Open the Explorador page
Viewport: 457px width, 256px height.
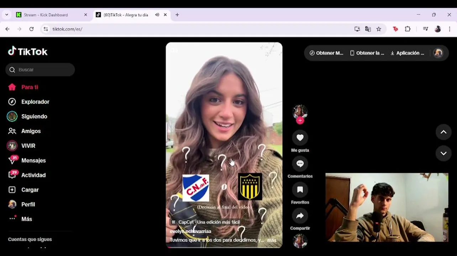(x=29, y=102)
